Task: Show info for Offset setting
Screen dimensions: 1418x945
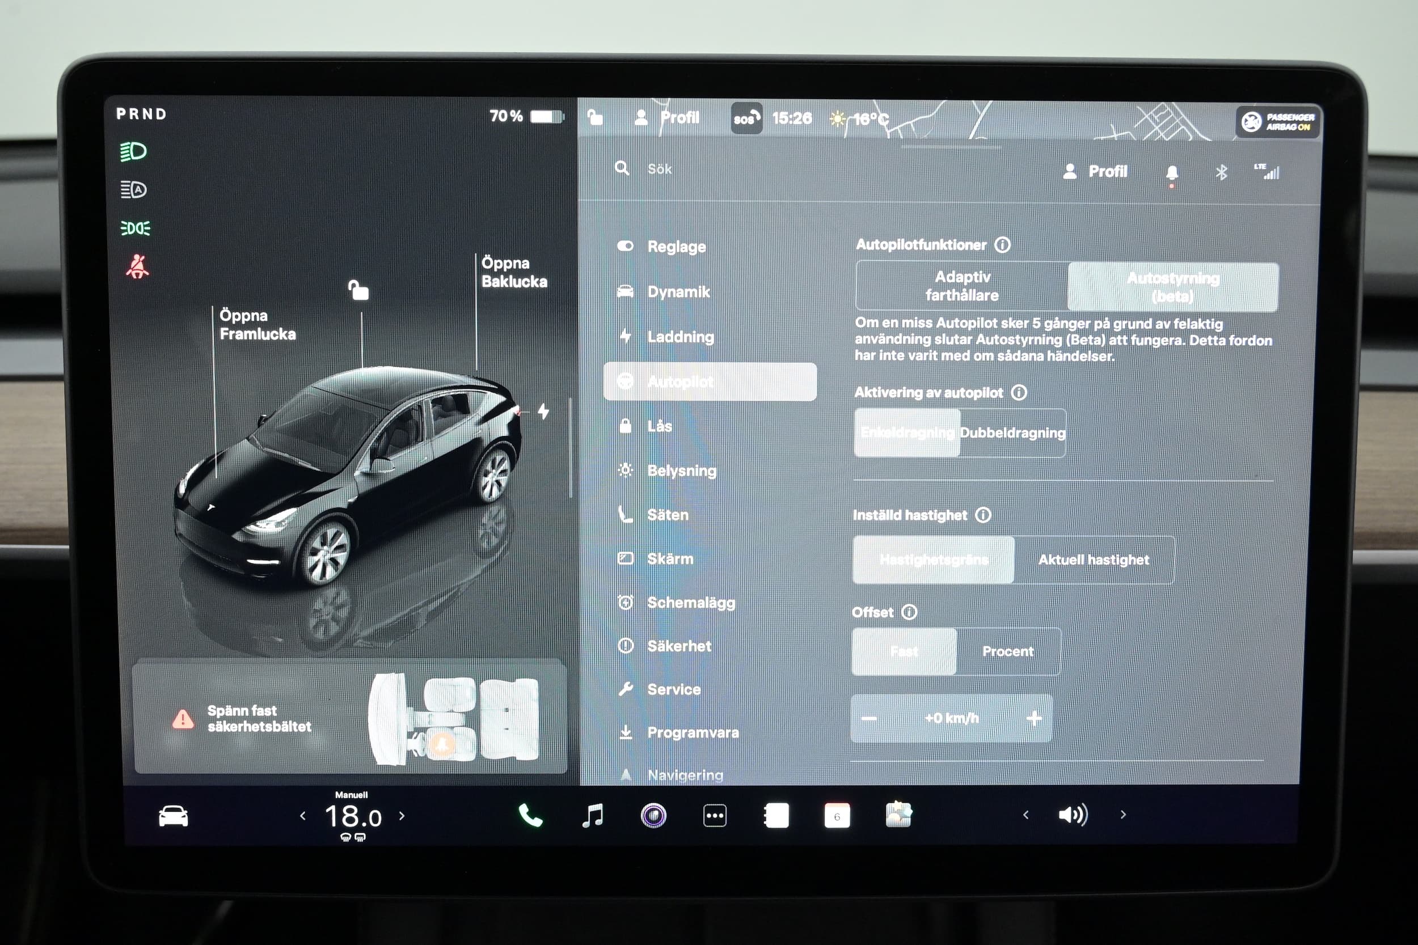Action: point(909,612)
